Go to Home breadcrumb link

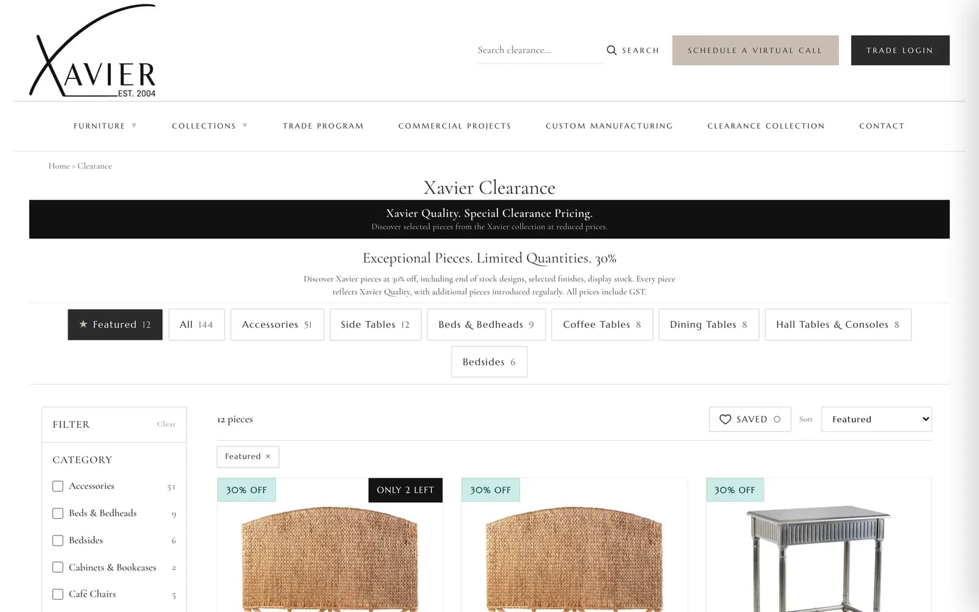pos(59,166)
